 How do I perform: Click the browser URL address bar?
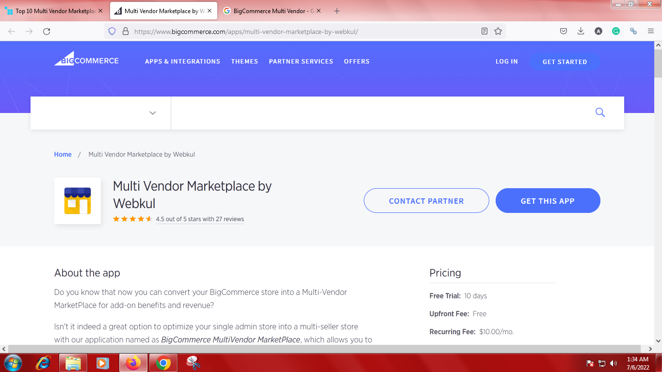pyautogui.click(x=305, y=32)
